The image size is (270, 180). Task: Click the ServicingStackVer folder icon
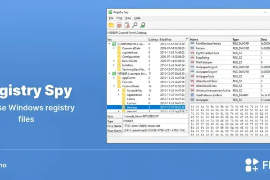(119, 69)
